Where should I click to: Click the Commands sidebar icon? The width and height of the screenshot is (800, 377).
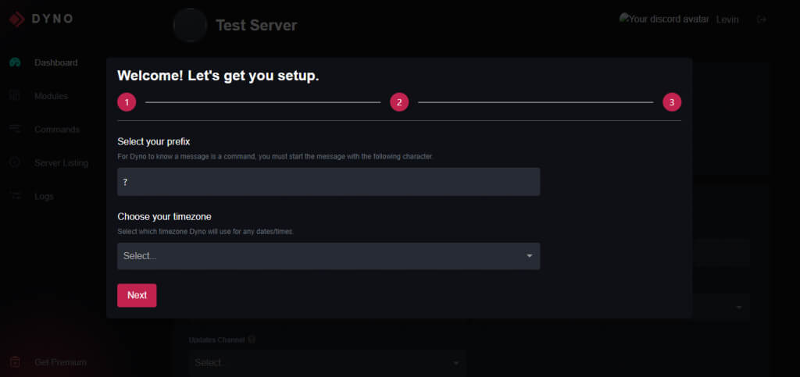click(15, 130)
